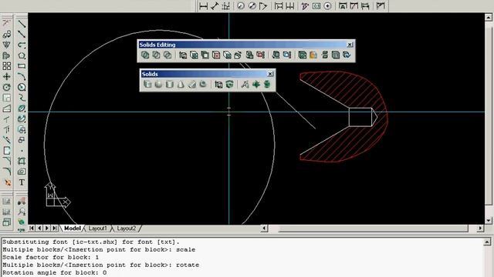Click the Intersect icon in Solids Editing
The height and width of the screenshot is (277, 494).
tap(167, 55)
